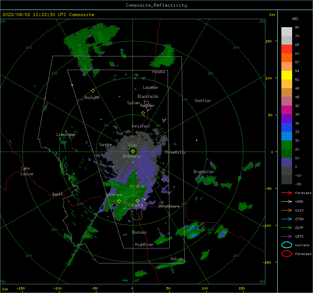Click the yellow diamond marker near RedDeer

point(143,113)
